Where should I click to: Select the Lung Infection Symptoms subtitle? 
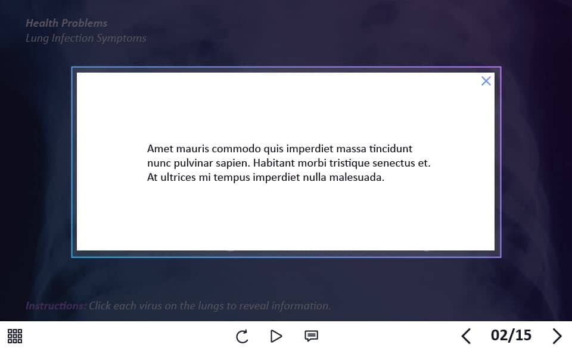[x=86, y=38]
